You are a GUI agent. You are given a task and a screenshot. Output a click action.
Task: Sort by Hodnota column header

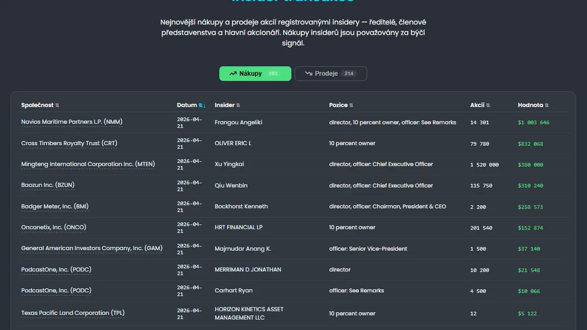tap(533, 105)
